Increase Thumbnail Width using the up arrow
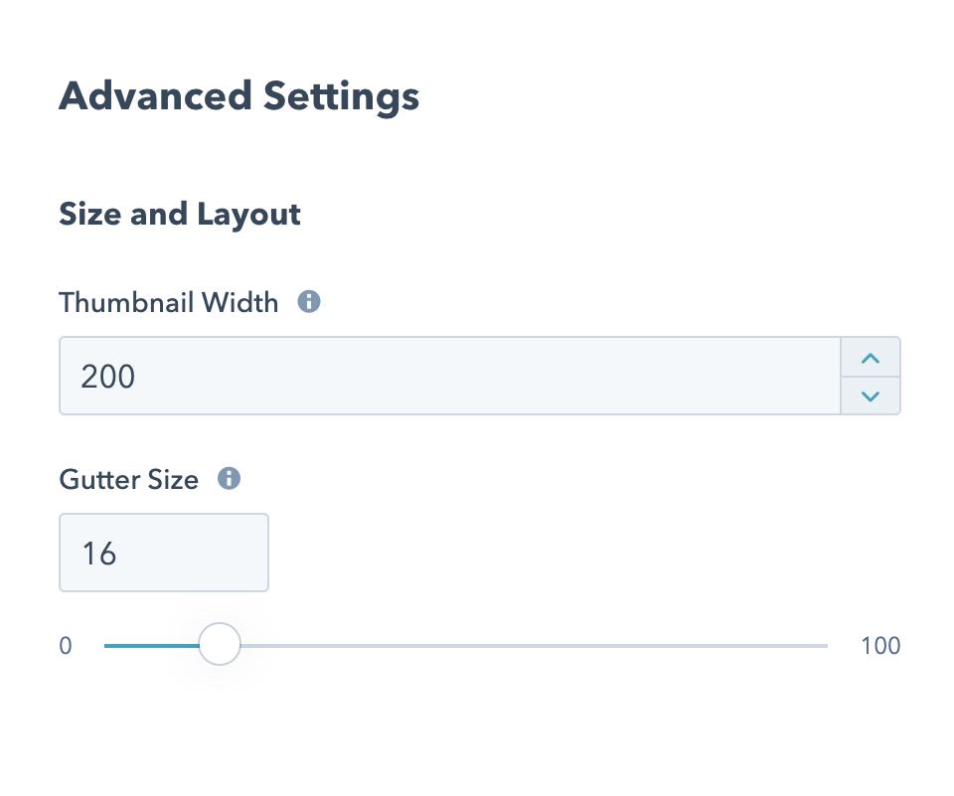 [871, 358]
